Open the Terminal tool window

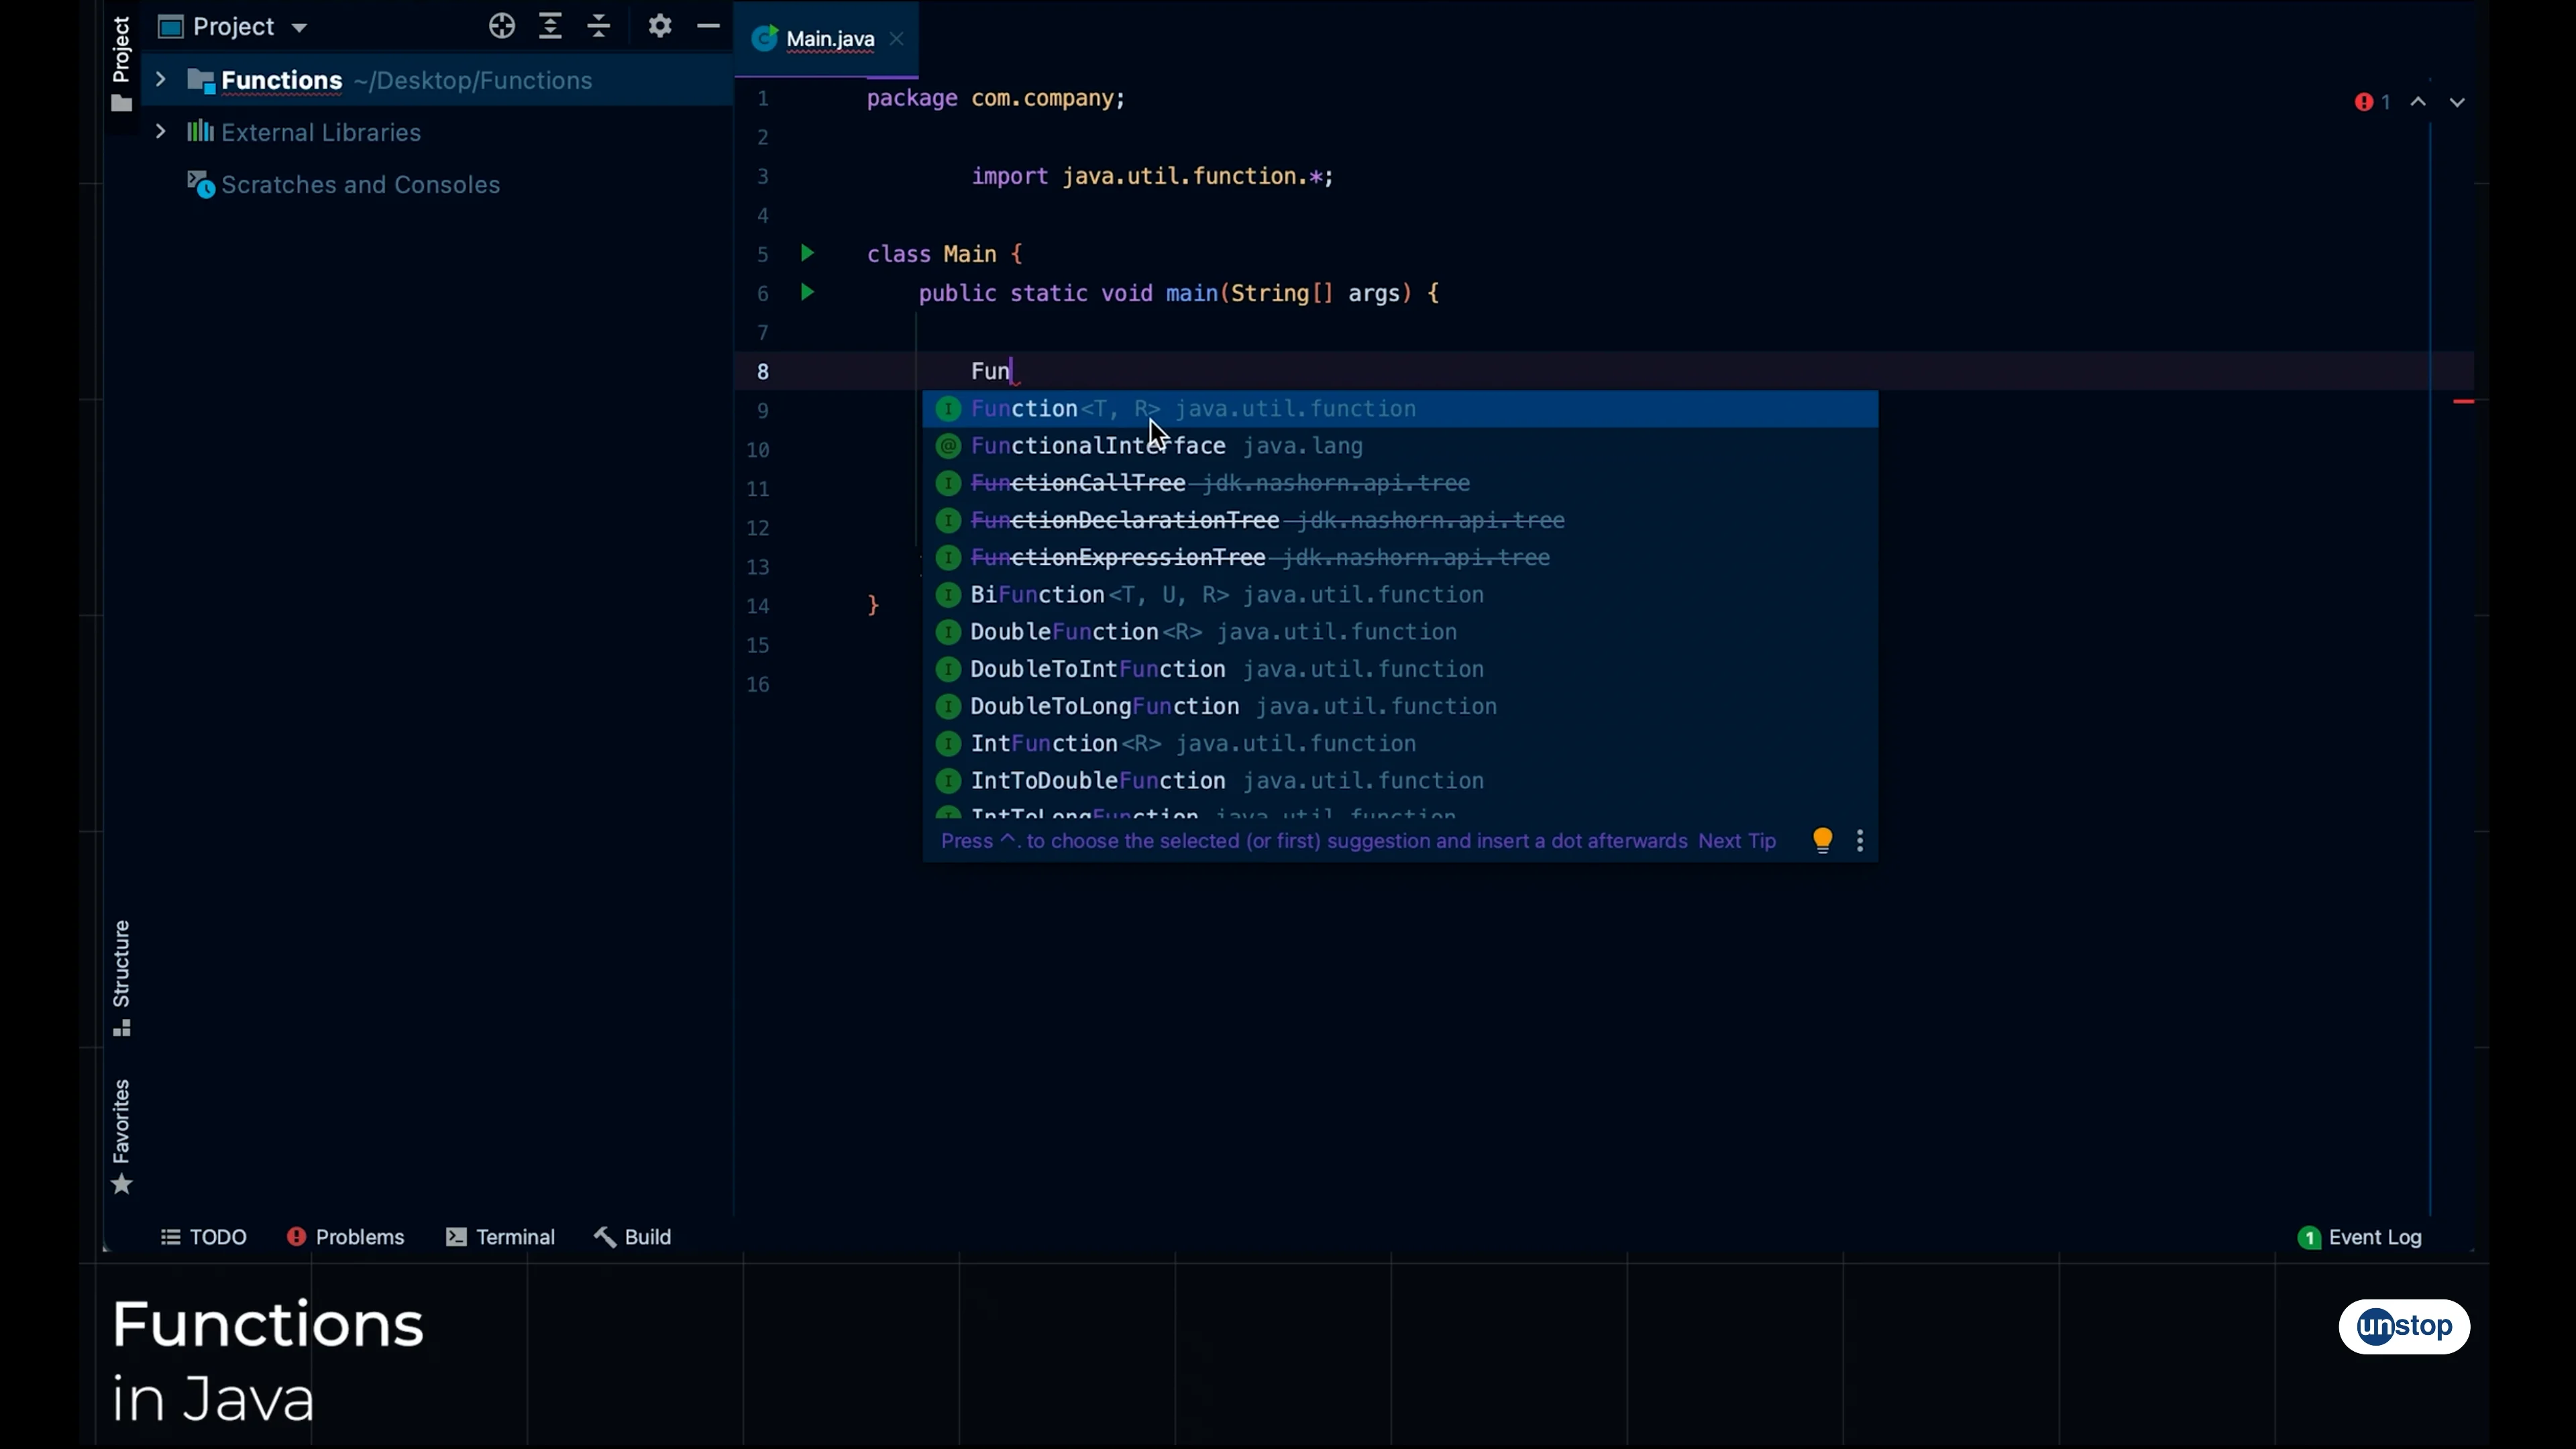tap(516, 1237)
